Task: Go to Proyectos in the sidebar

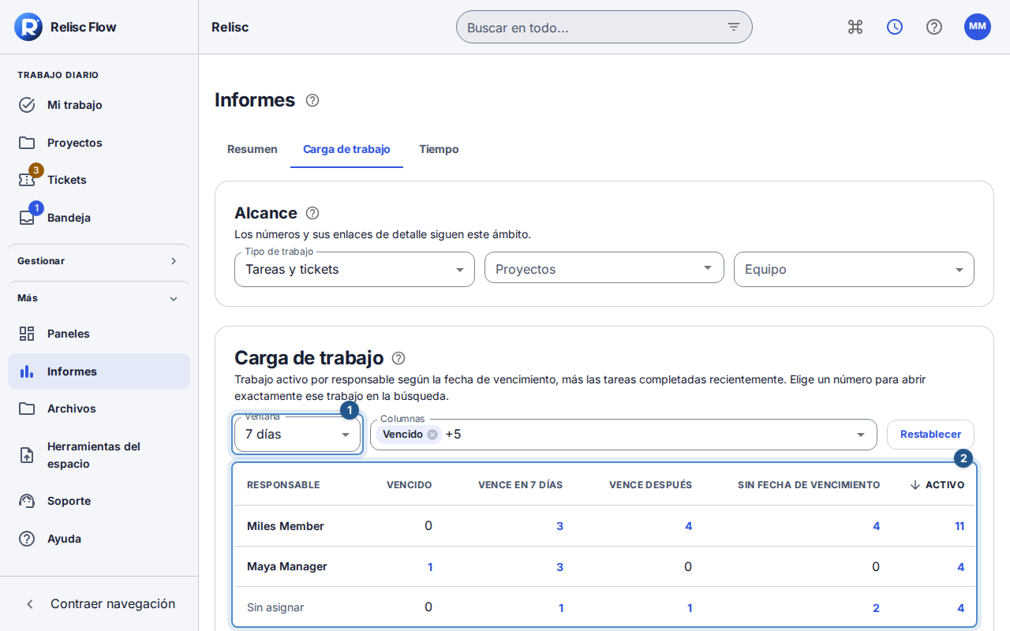Action: pos(99,143)
